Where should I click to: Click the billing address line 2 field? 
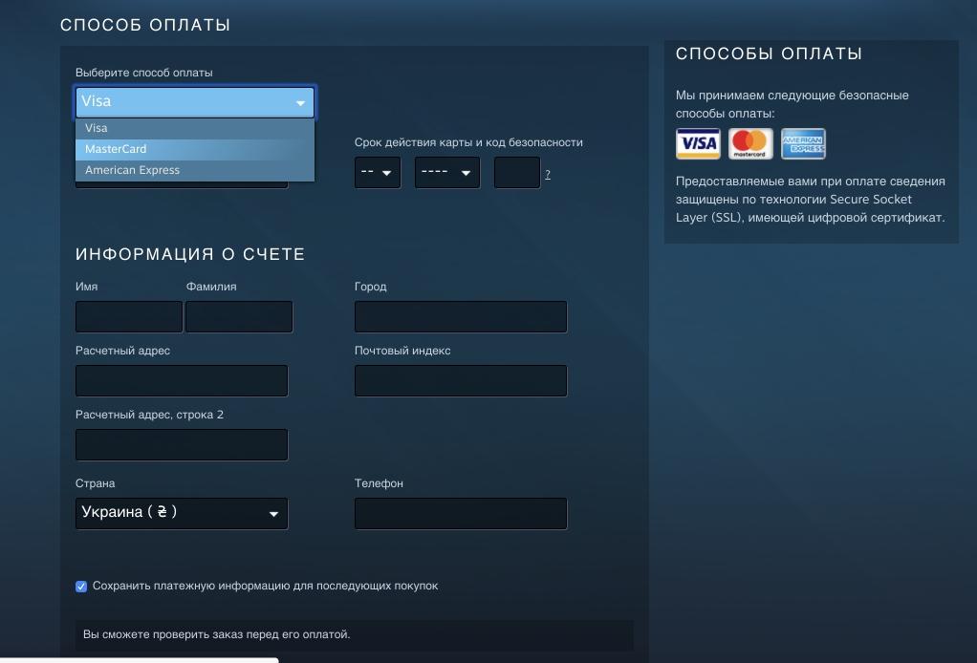point(182,445)
